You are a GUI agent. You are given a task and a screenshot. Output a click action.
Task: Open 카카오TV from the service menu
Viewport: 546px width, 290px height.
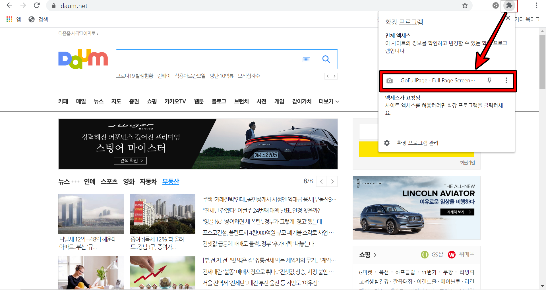[175, 101]
